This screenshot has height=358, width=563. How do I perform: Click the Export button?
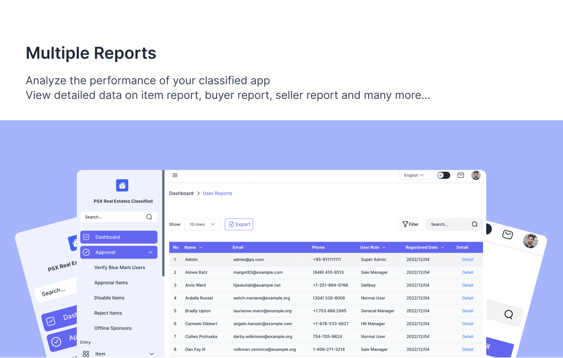point(239,224)
